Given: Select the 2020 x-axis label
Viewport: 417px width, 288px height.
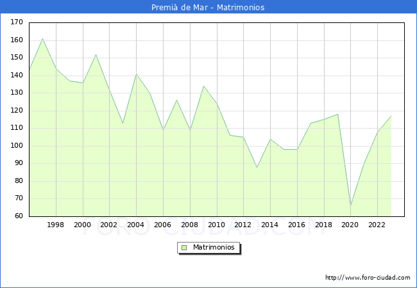Looking at the screenshot, I should [350, 225].
